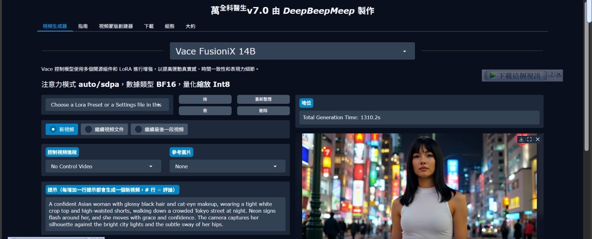
Task: Select the 繼續視頻文件 radio option
Action: click(105, 129)
